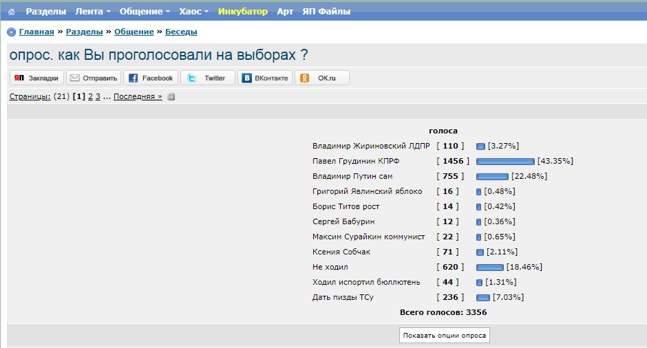The image size is (647, 348).
Task: Click the голоса column header
Action: 443,131
